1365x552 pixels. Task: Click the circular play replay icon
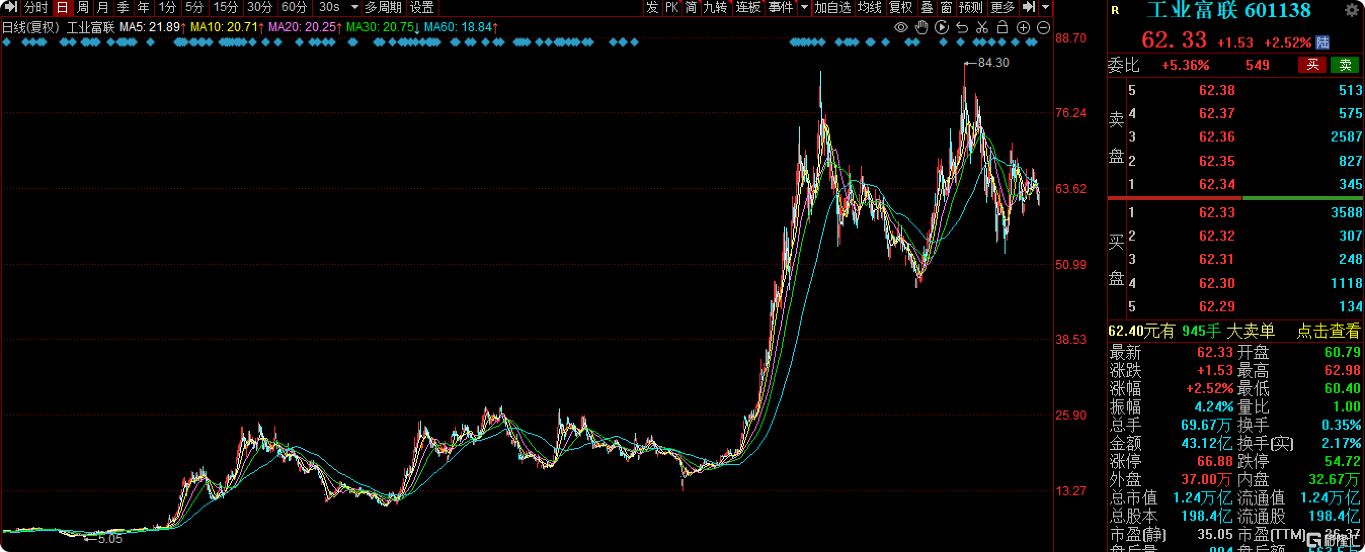click(x=942, y=27)
